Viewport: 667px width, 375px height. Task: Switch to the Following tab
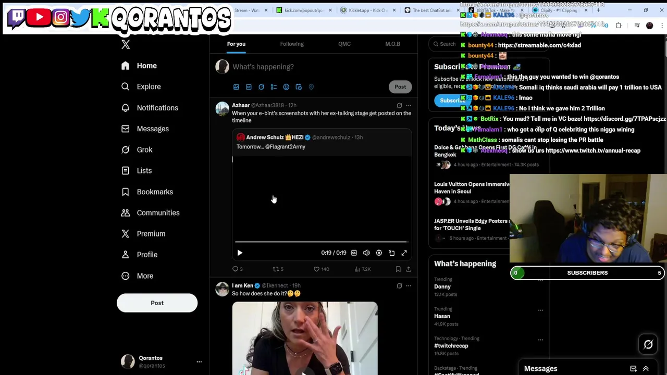point(292,44)
